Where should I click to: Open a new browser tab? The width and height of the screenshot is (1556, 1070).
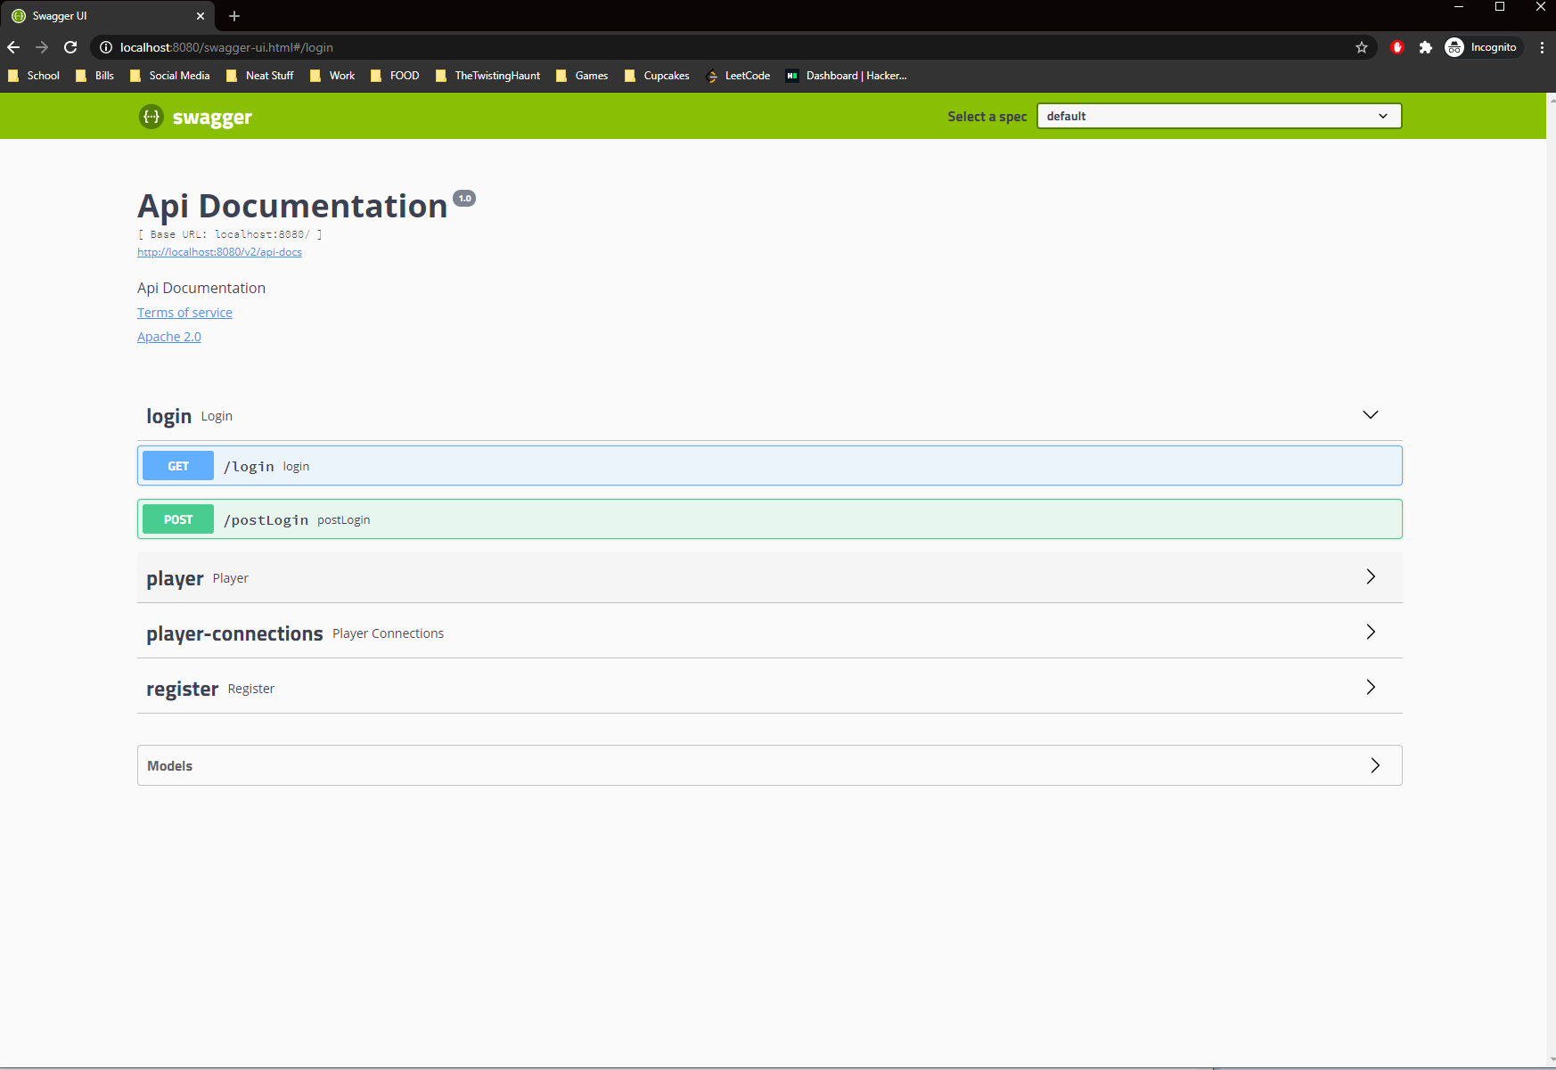[234, 16]
